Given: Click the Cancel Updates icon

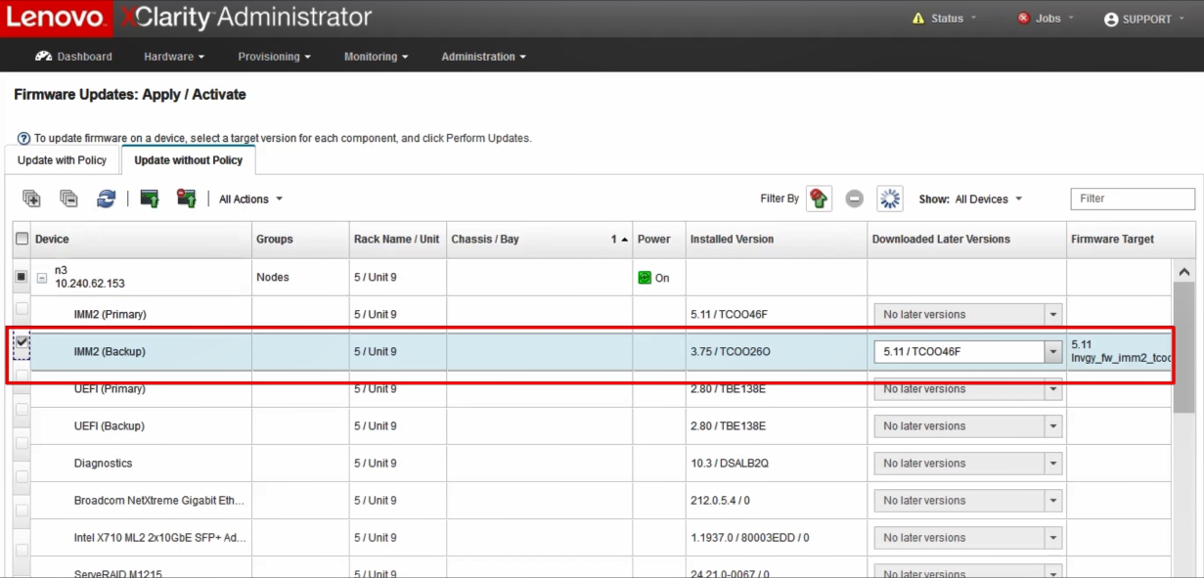Looking at the screenshot, I should [186, 199].
